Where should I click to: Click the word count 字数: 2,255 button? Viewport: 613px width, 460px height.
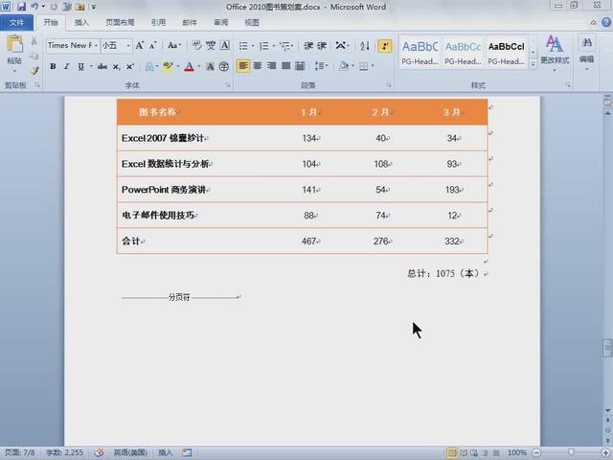click(x=66, y=452)
